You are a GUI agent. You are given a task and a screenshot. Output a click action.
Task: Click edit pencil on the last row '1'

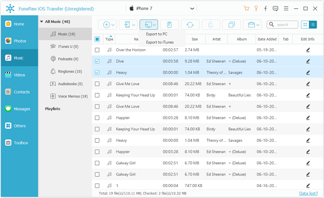pyautogui.click(x=308, y=186)
